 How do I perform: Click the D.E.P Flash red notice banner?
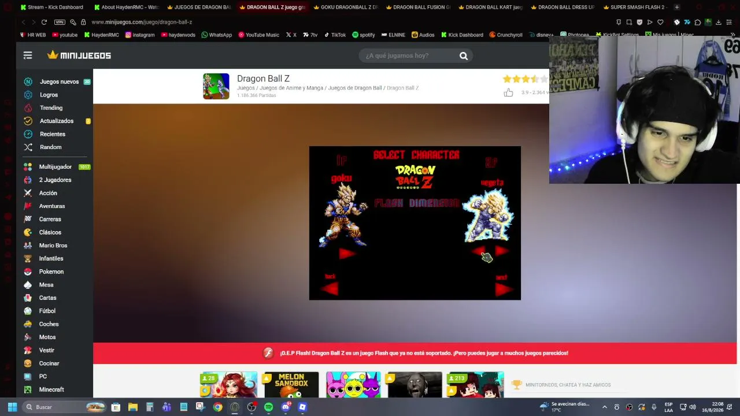click(415, 353)
